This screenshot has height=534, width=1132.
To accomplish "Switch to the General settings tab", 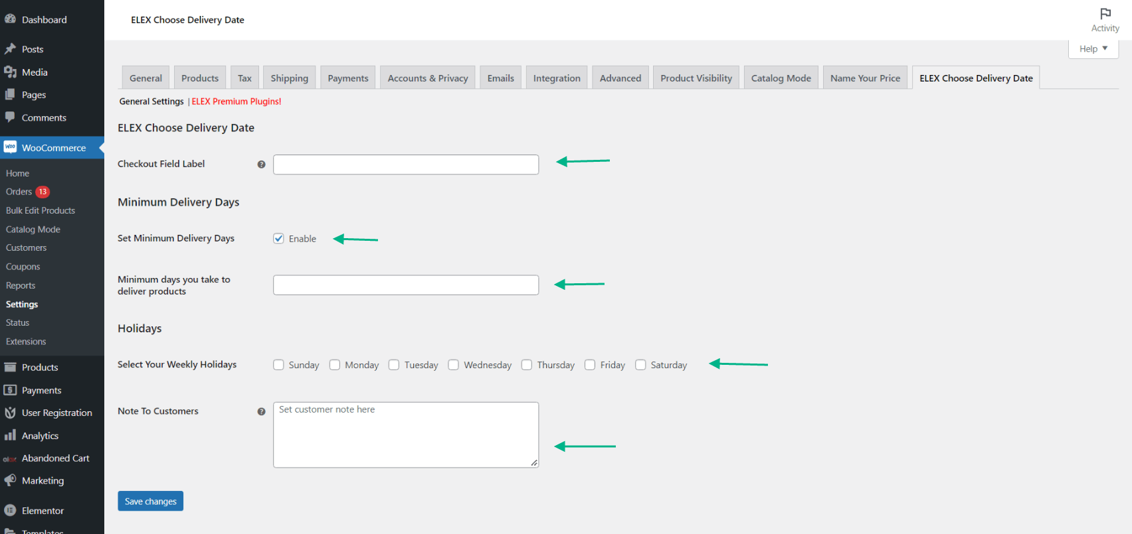I will [145, 78].
